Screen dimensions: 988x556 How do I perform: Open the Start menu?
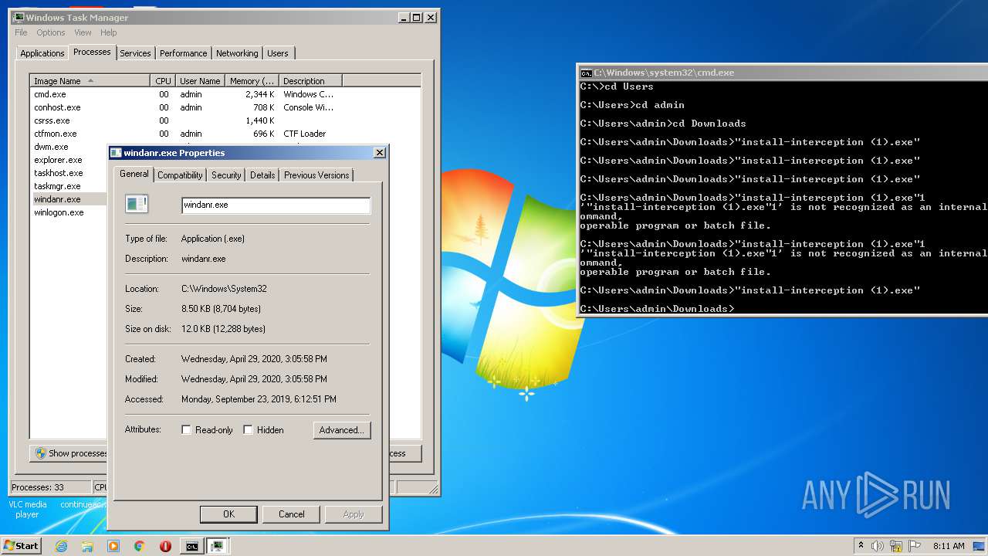click(21, 546)
